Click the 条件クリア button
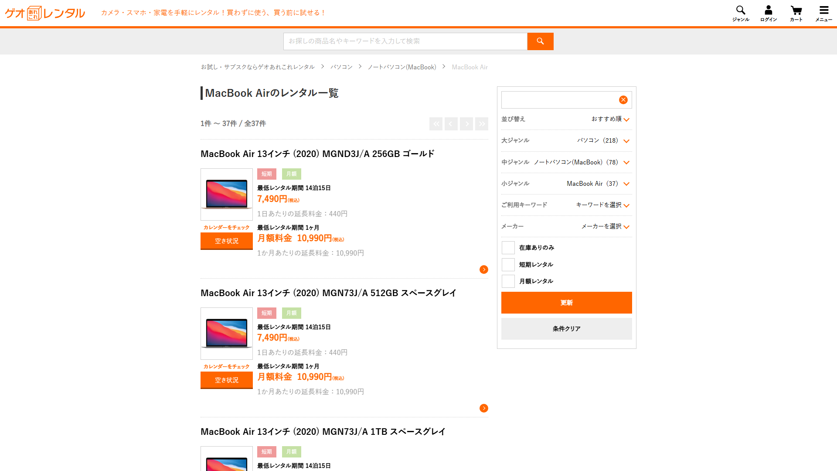The width and height of the screenshot is (837, 471). pos(566,329)
